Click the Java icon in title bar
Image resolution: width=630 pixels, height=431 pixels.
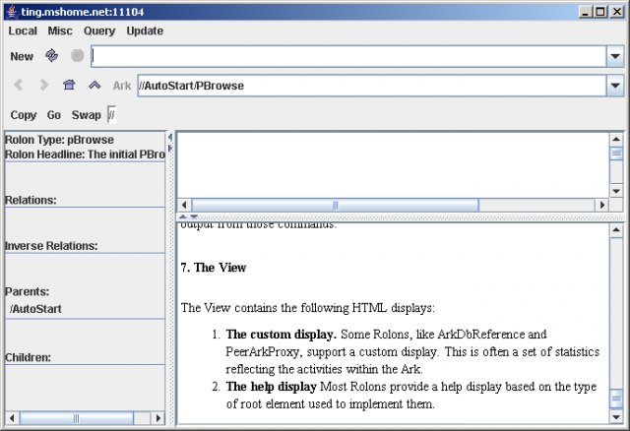pyautogui.click(x=11, y=11)
